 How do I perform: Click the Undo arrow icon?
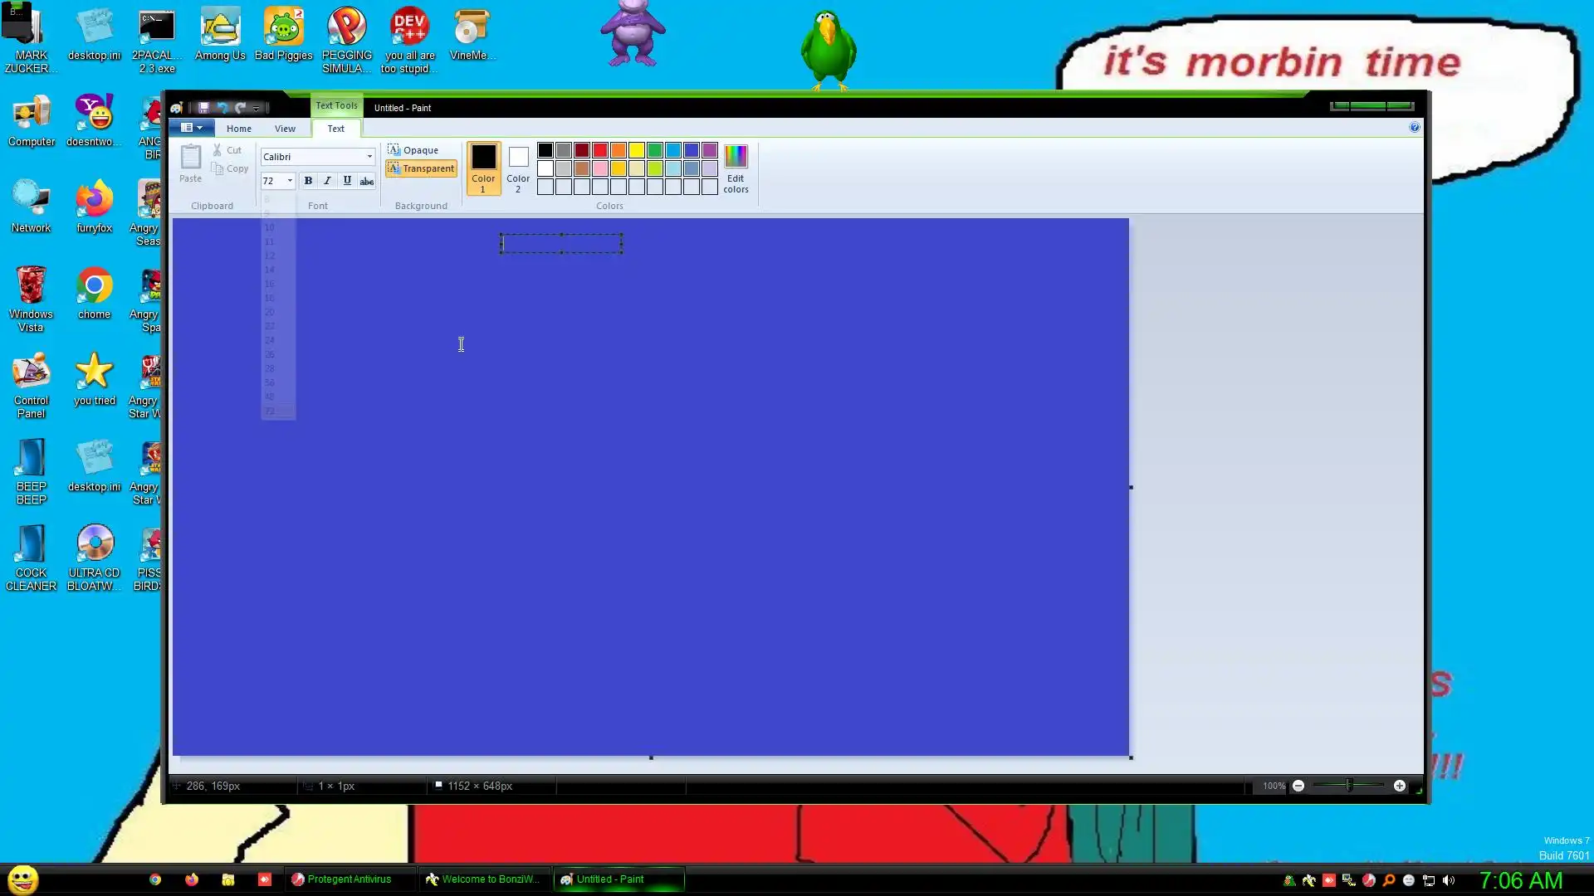point(222,108)
